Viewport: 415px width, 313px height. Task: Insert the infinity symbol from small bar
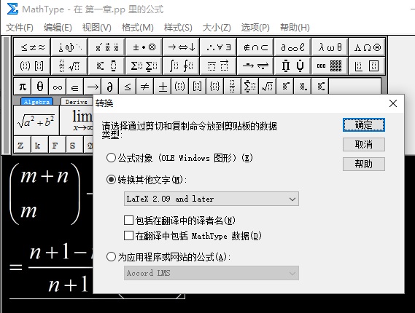tap(58, 87)
